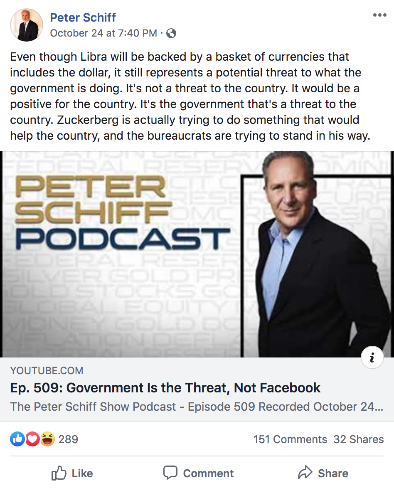The width and height of the screenshot is (394, 488).
Task: Click the Haha laughing reaction icon
Action: tap(47, 439)
